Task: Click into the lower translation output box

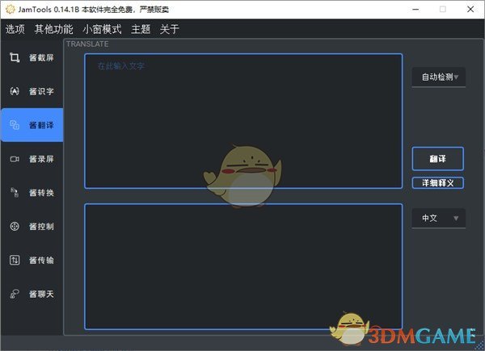Action: click(243, 266)
